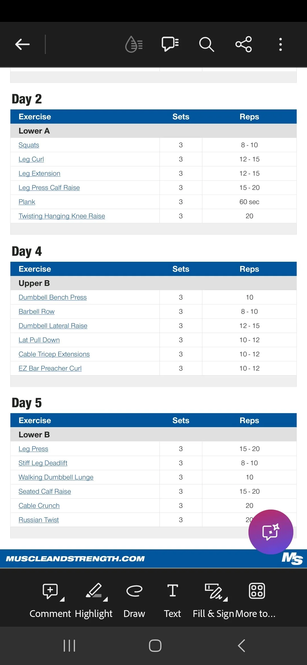Image resolution: width=307 pixels, height=665 pixels.
Task: Expand Highlight tool options arrow
Action: [x=105, y=599]
